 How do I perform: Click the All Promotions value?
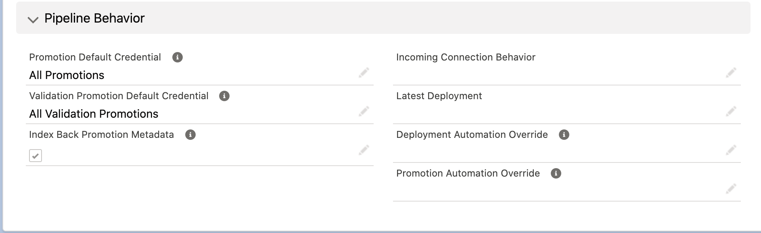tap(67, 75)
